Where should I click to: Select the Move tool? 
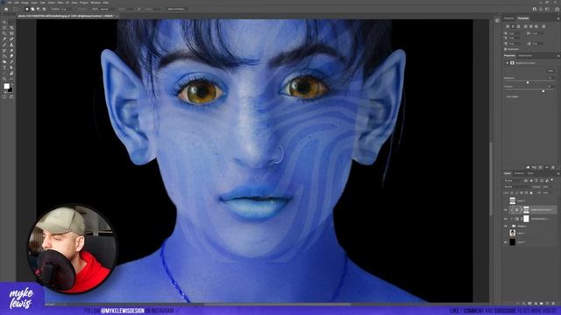tap(4, 22)
